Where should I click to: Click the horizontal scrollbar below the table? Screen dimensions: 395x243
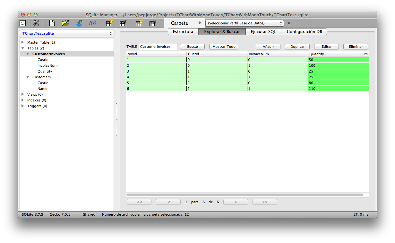coord(245,195)
